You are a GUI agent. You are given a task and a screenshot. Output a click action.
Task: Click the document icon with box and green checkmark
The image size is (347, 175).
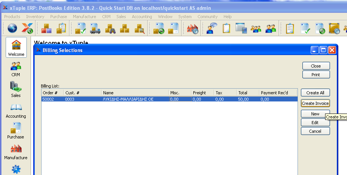tap(80, 28)
